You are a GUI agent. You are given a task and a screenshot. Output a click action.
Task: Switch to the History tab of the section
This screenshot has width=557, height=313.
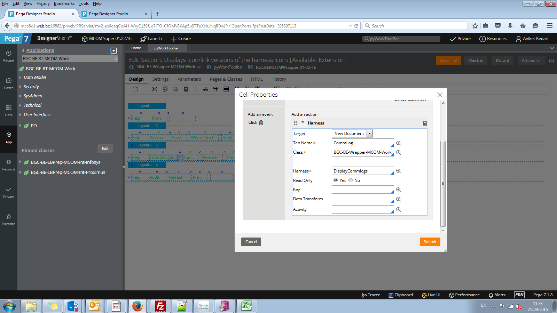[279, 79]
